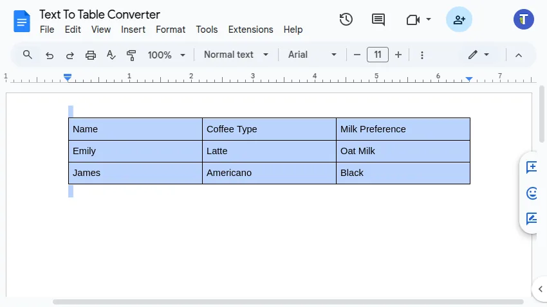Collapse the toolbar with chevron up
547x307 pixels.
[x=519, y=55]
